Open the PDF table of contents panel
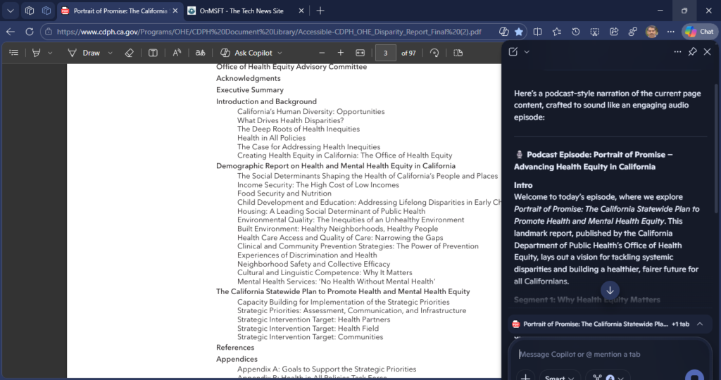 click(13, 53)
